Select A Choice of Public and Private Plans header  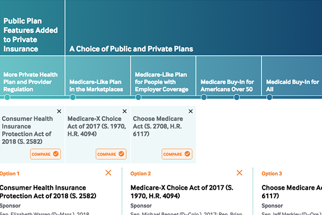click(131, 49)
